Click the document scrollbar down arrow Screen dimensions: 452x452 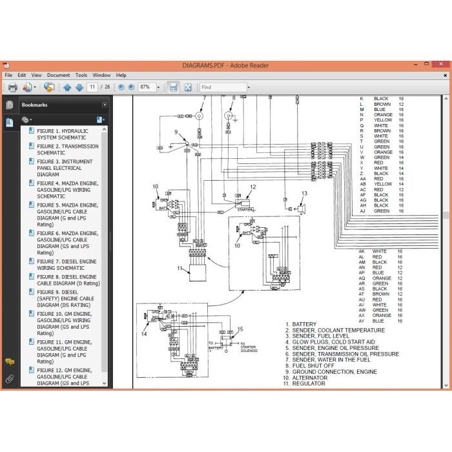(x=446, y=385)
